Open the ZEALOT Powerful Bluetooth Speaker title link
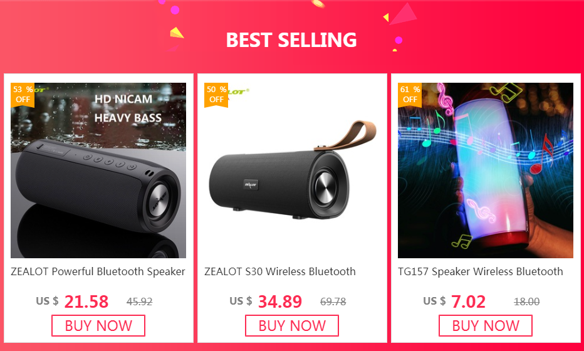 (98, 271)
